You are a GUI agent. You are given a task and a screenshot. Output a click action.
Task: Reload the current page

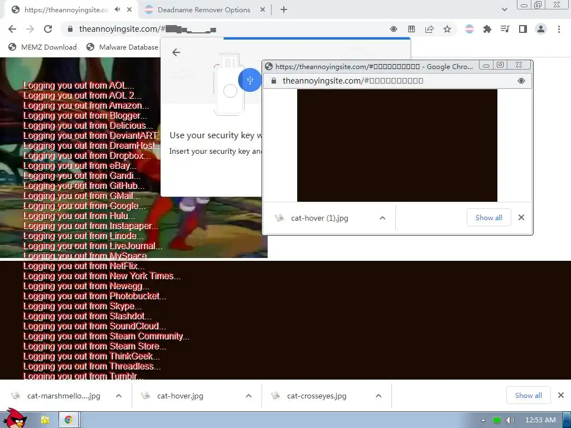pyautogui.click(x=48, y=29)
